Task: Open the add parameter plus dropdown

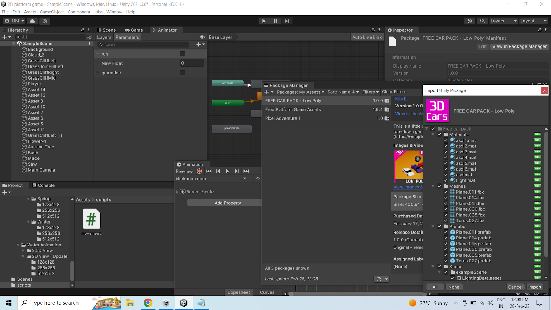Action: click(x=200, y=44)
